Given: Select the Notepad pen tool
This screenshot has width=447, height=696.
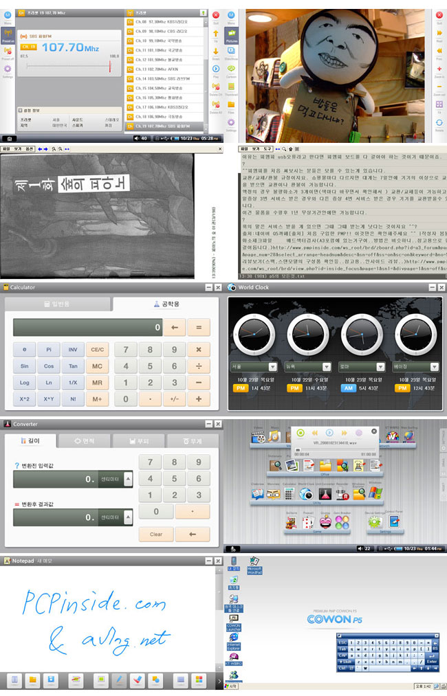Looking at the screenshot, I should click(119, 679).
